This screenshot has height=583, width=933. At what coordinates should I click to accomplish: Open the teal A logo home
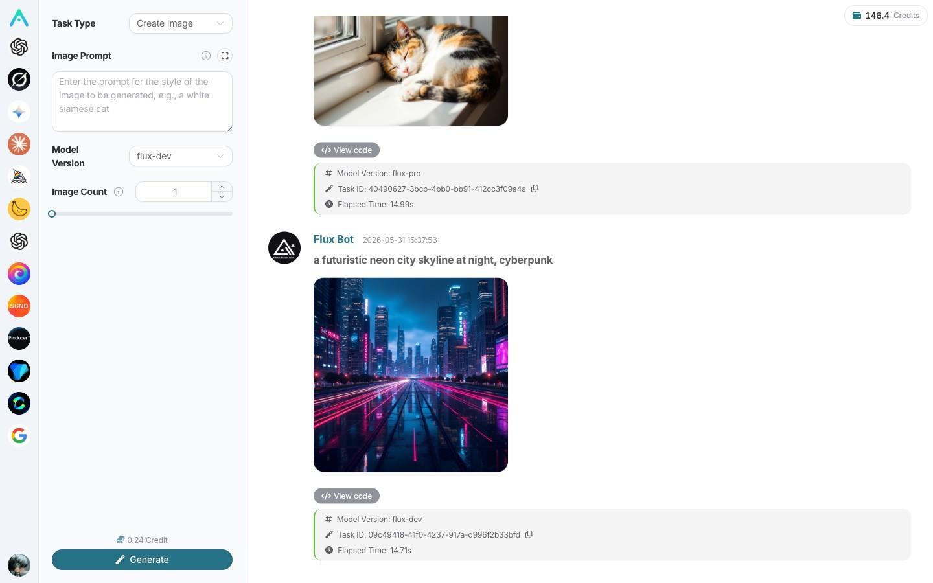point(19,17)
